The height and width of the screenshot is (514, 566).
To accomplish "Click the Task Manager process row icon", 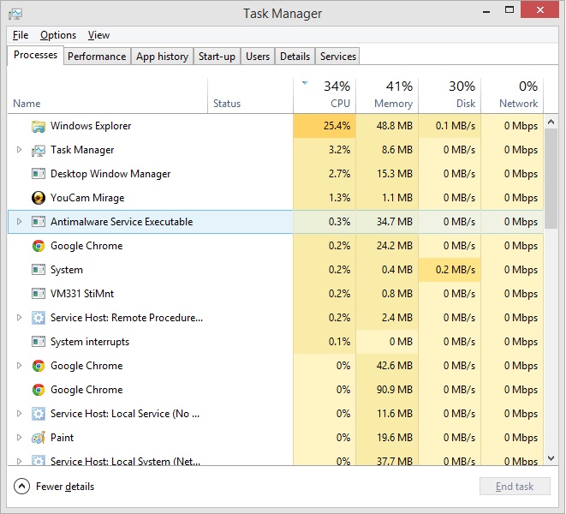I will click(x=39, y=150).
